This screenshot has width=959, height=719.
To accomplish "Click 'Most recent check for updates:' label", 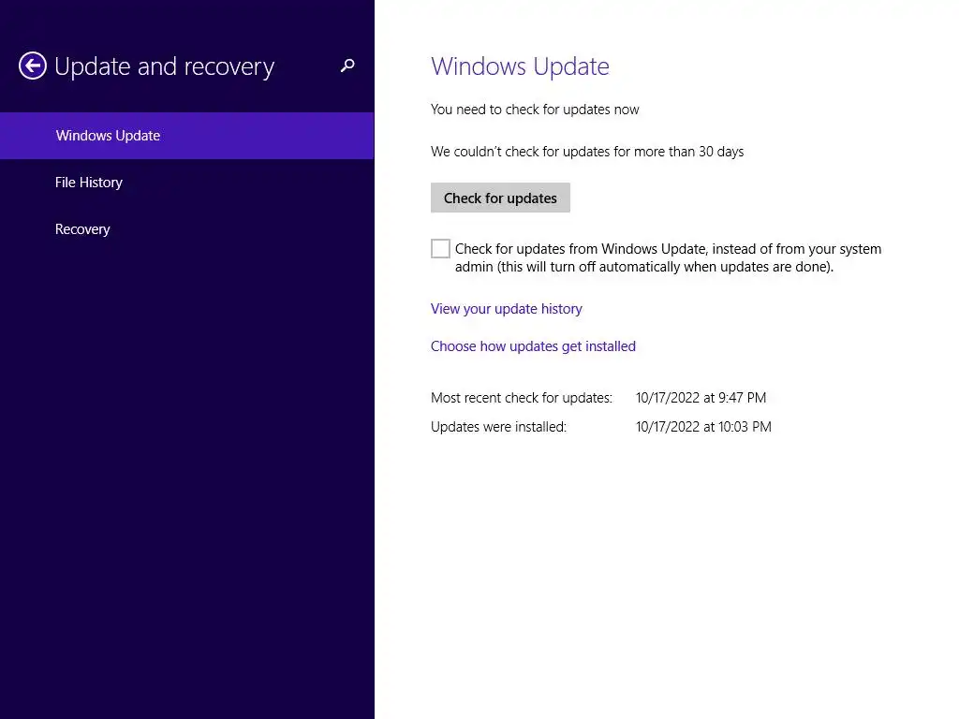I will 521,398.
